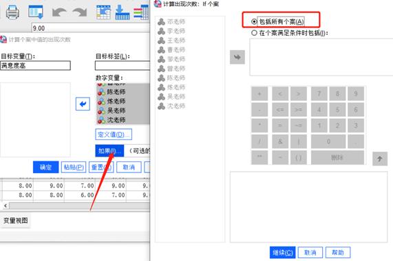Click the equals keypad button
This screenshot has height=261, width=393.
pyautogui.click(x=280, y=126)
